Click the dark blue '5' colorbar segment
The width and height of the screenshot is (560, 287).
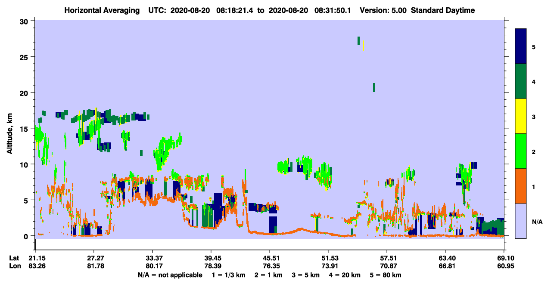pyautogui.click(x=521, y=46)
